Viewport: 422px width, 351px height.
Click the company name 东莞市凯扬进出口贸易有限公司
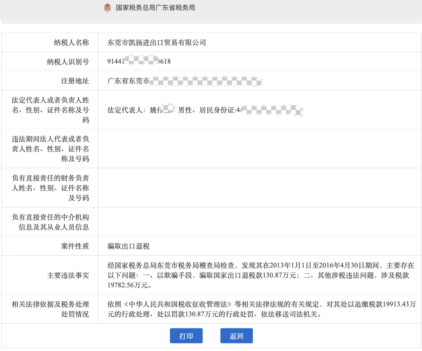coord(157,43)
